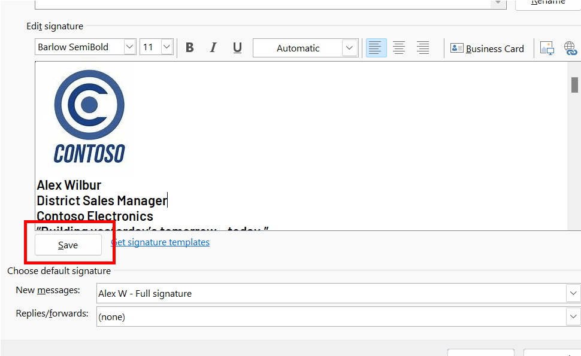The width and height of the screenshot is (581, 356).
Task: Open the Insert Picture tool
Action: (546, 47)
